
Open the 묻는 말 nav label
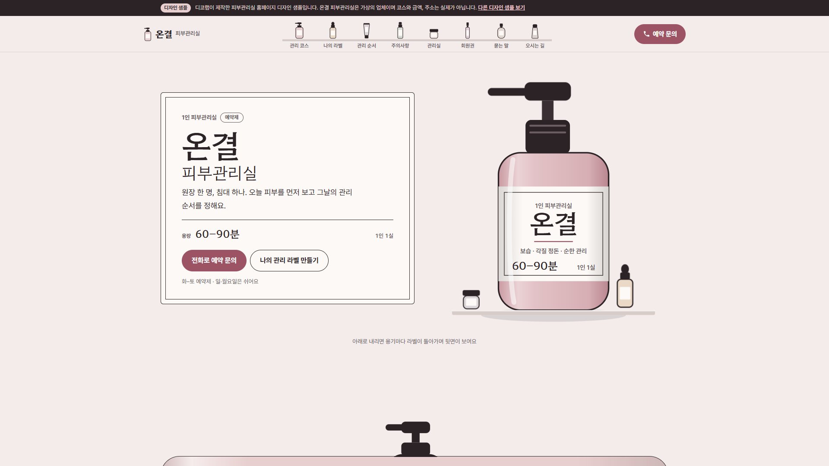tap(501, 46)
